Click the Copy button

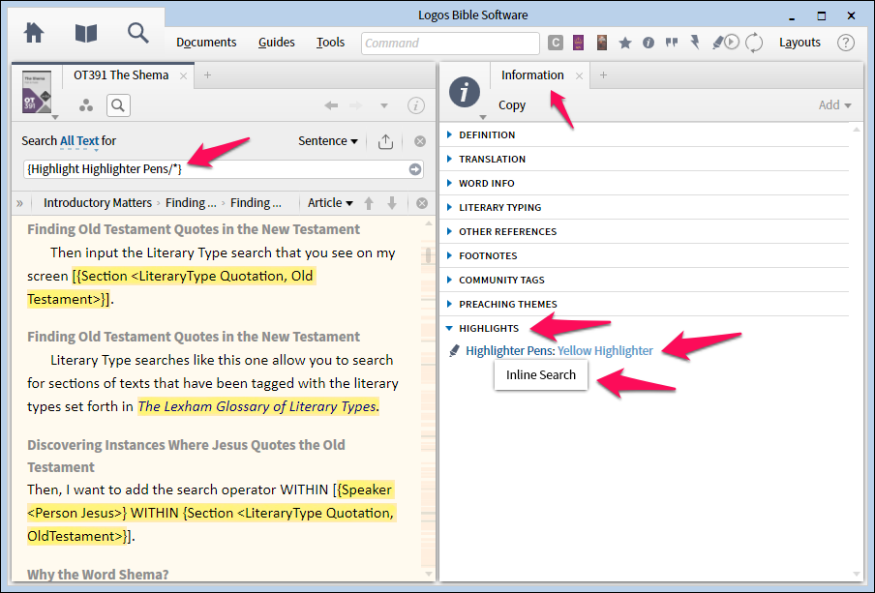coord(512,105)
